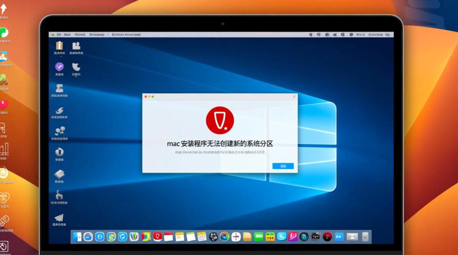Select the person bust desktop icon

pyautogui.click(x=59, y=88)
